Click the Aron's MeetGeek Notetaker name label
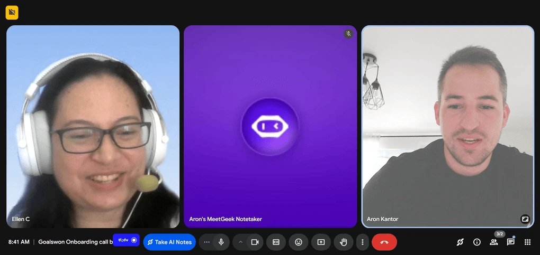540x255 pixels. point(226,219)
